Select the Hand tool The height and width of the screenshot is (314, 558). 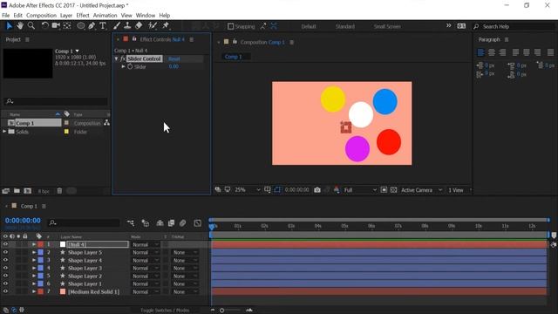point(20,25)
